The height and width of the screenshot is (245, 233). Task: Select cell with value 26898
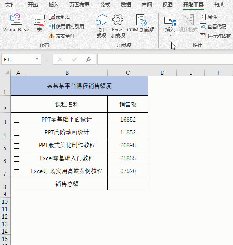[128, 145]
